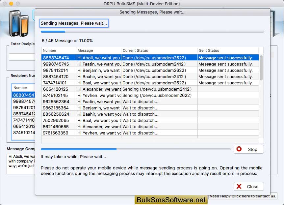Select the row for number 8745102145
The width and height of the screenshot is (284, 205).
(x=150, y=95)
